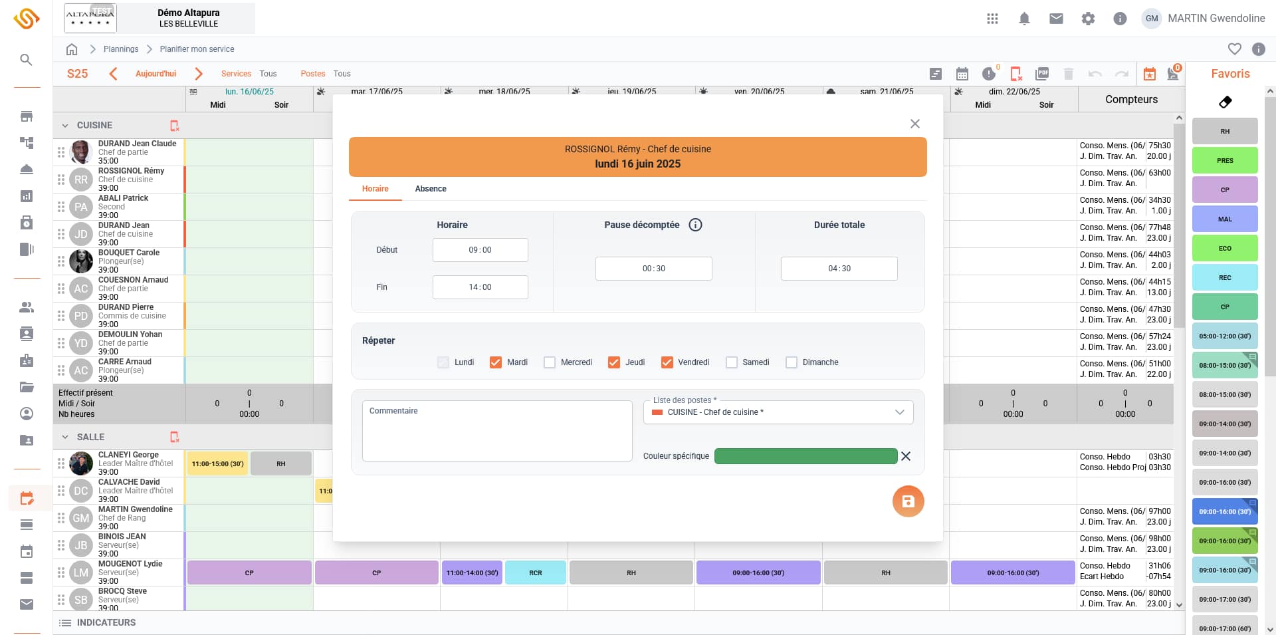Uncheck the Mardi repeat checkbox
The width and height of the screenshot is (1276, 635).
(x=496, y=362)
